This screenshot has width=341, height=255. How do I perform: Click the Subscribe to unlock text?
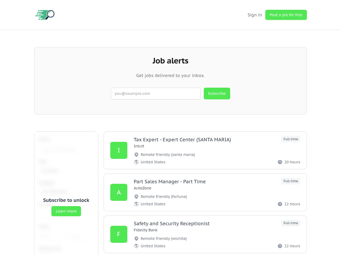pos(66,200)
